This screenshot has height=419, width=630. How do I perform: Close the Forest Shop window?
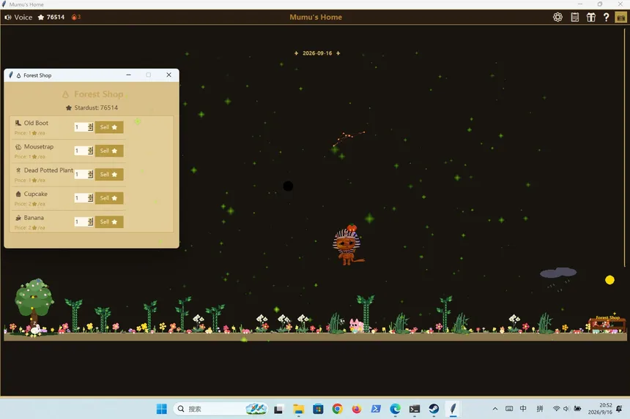click(168, 75)
